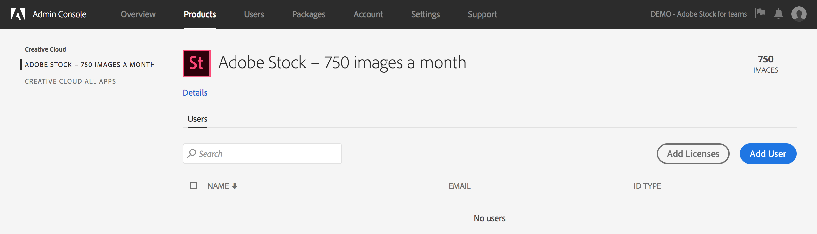The image size is (817, 234).
Task: Select the Users tab below Details
Action: coord(198,119)
